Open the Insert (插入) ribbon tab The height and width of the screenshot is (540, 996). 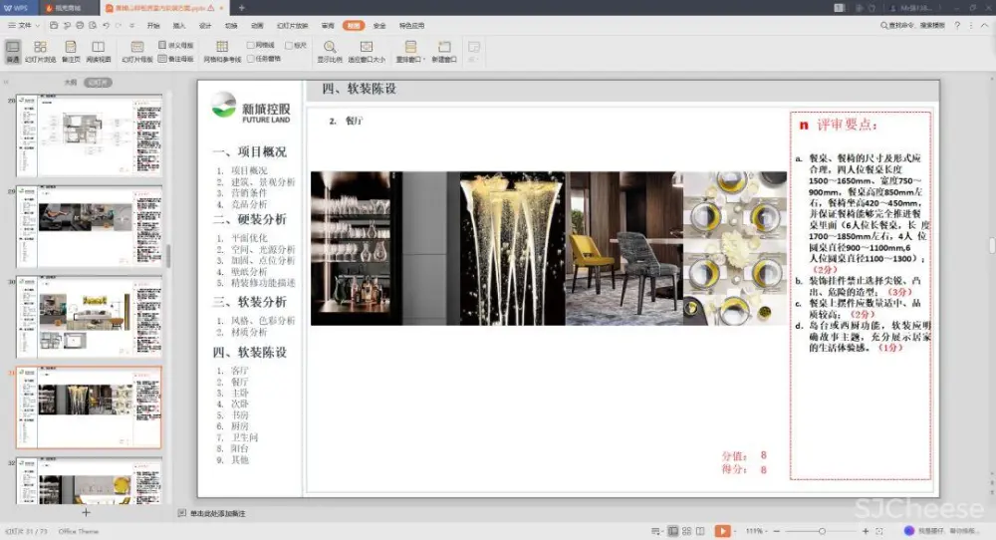[179, 25]
